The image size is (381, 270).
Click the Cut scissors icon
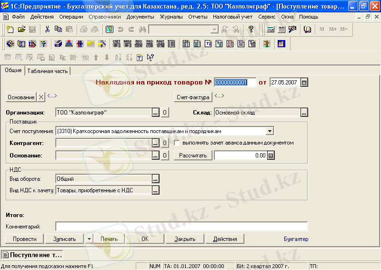(x=47, y=29)
